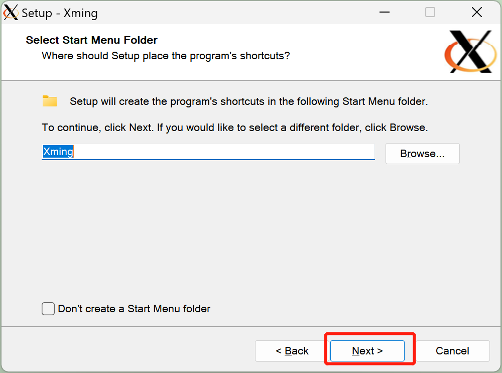Screen dimensions: 502x373
Task: Click the "To continue, click Next" instruction text
Action: [234, 128]
